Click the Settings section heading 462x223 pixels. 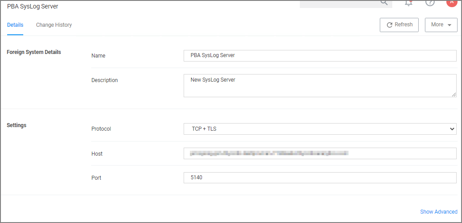click(x=17, y=125)
